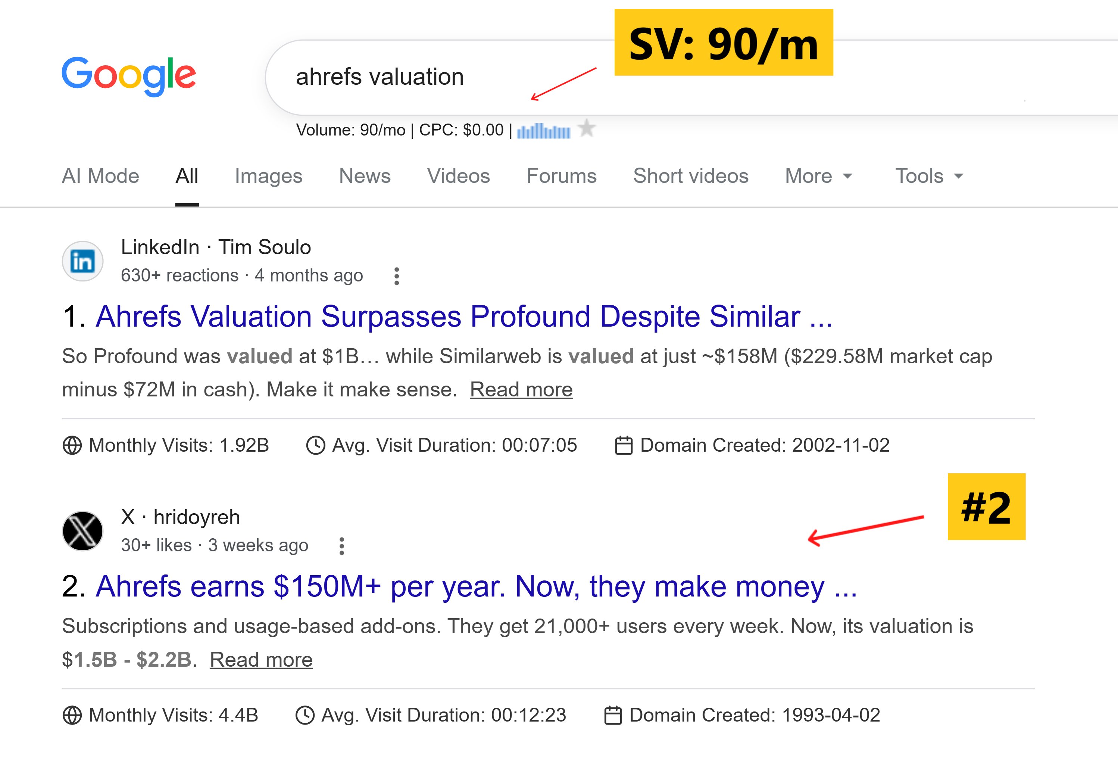Image resolution: width=1118 pixels, height=760 pixels.
Task: Click the calendar icon beside 2002-11-02
Action: 624,445
